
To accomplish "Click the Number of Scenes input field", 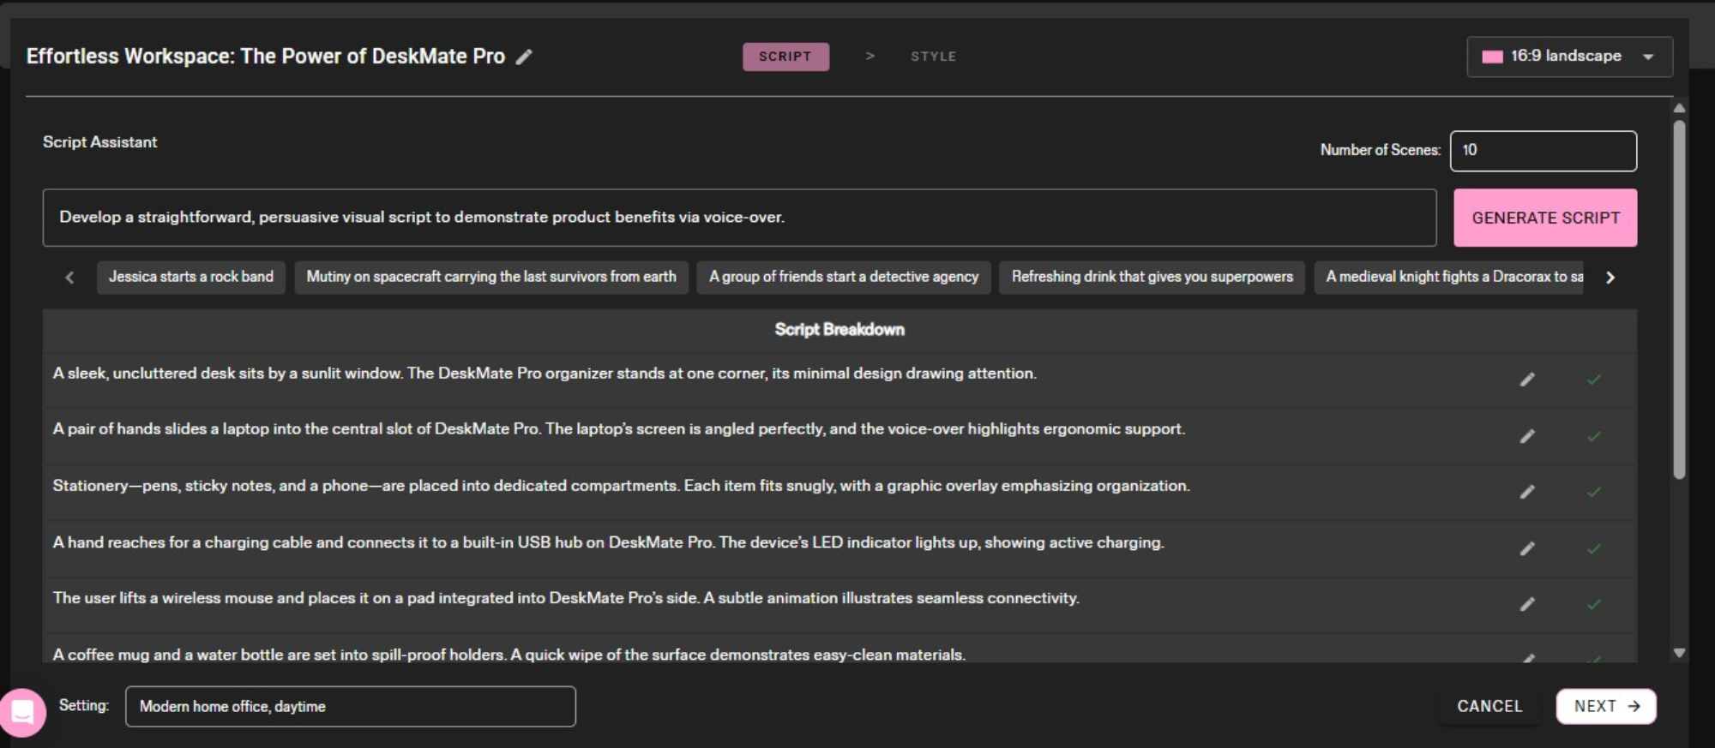I will [1543, 151].
